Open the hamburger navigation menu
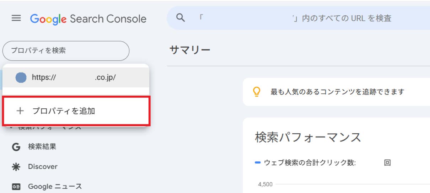The width and height of the screenshot is (430, 193). (16, 18)
